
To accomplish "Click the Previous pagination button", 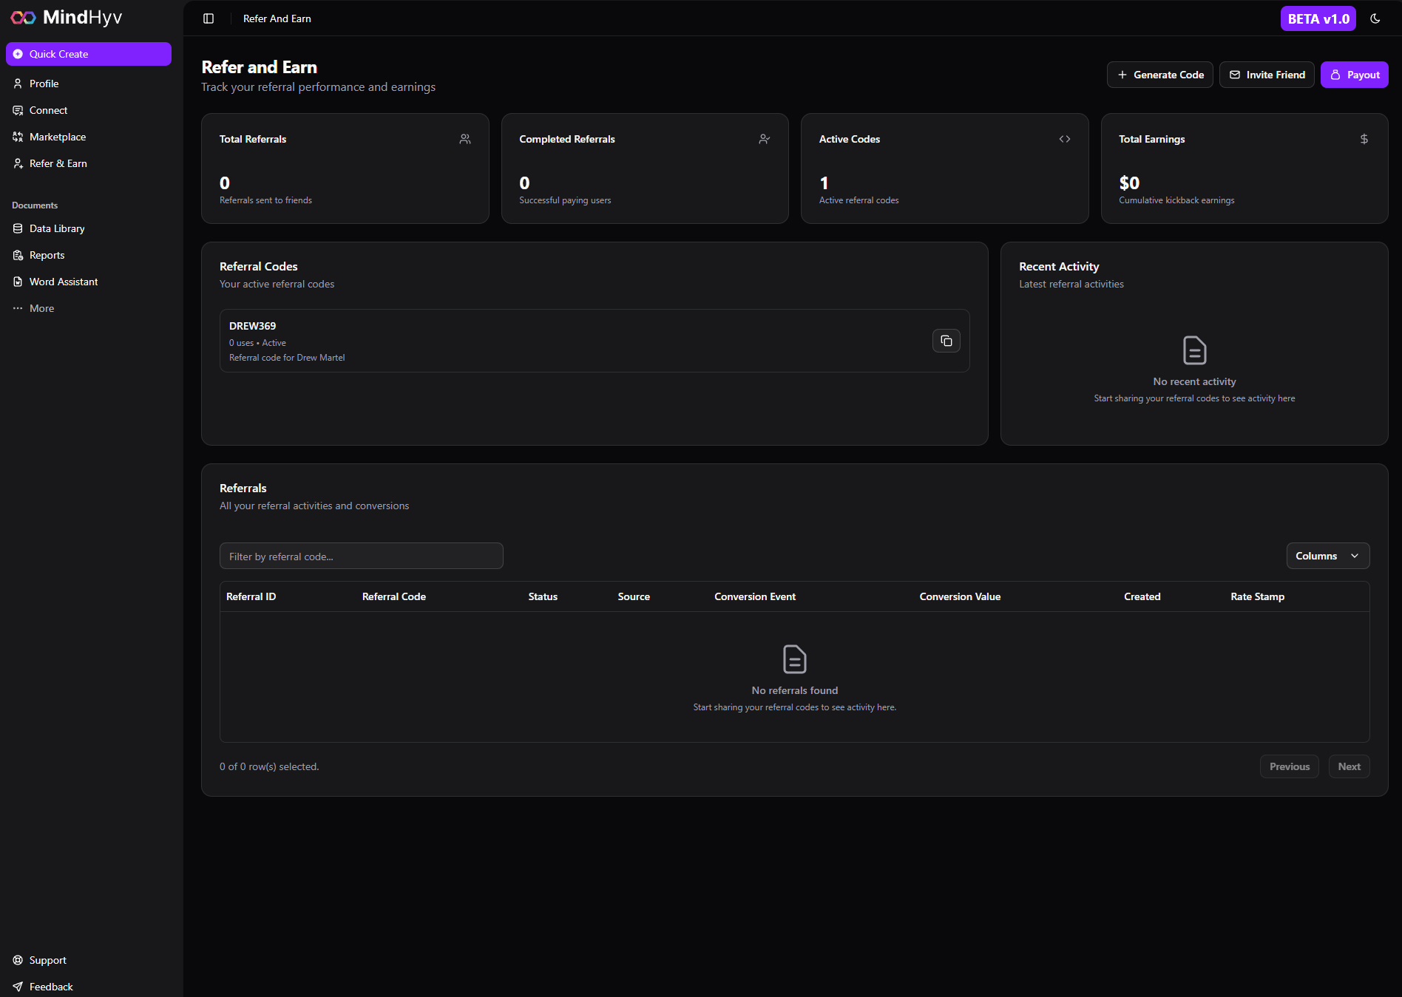I will tap(1290, 766).
